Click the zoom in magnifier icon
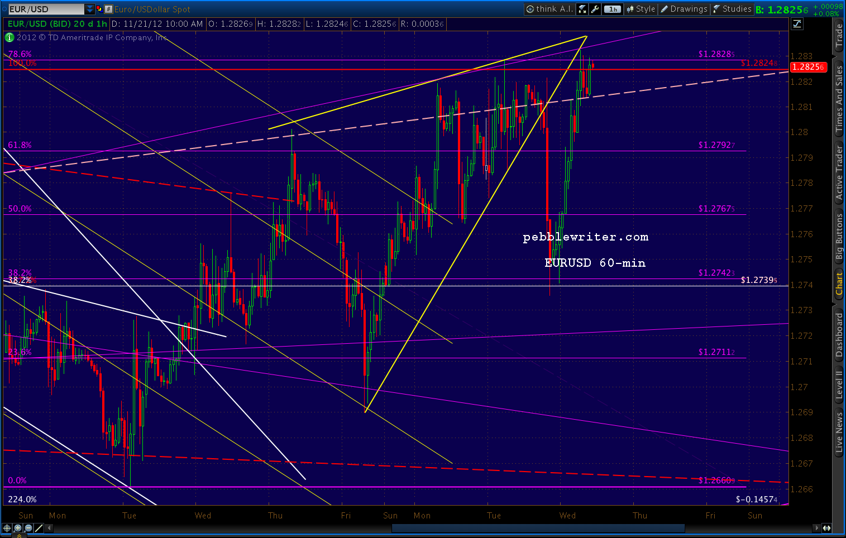846x538 pixels. coord(18,528)
